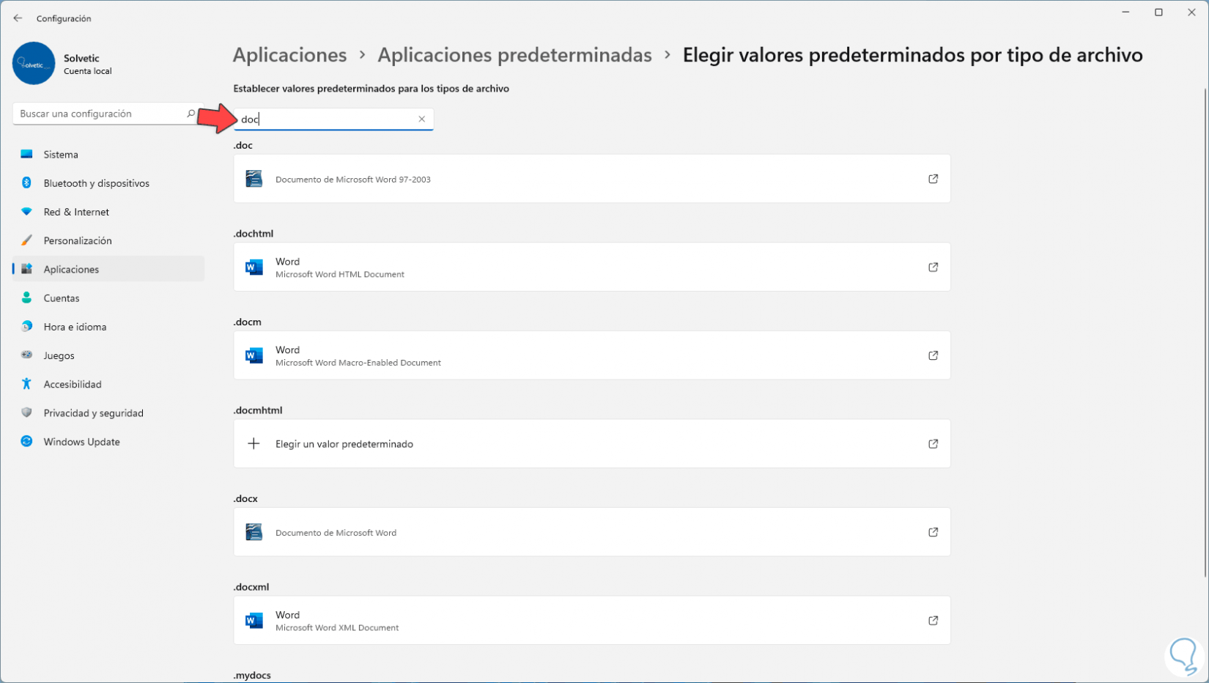Image resolution: width=1209 pixels, height=683 pixels.
Task: Click the plus icon in the .docmhtml row
Action: coord(254,444)
